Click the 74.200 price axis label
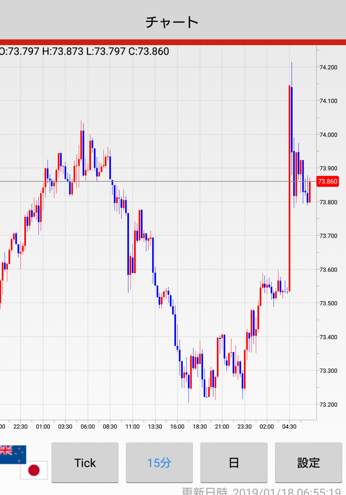Image resolution: width=346 pixels, height=495 pixels. tap(328, 67)
